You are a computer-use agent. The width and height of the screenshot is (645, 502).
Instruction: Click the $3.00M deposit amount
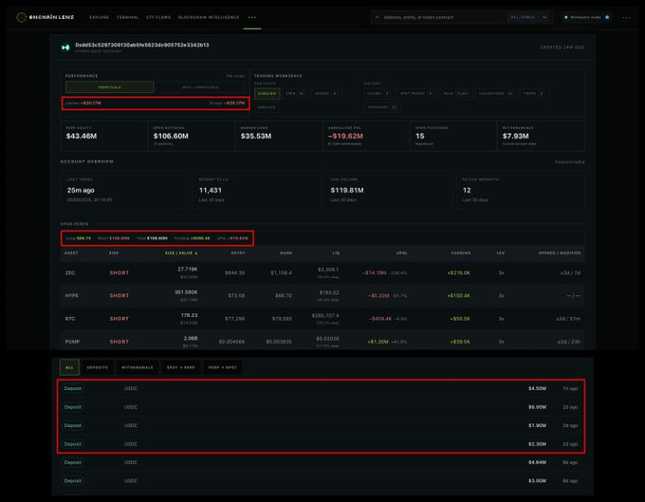click(x=537, y=481)
